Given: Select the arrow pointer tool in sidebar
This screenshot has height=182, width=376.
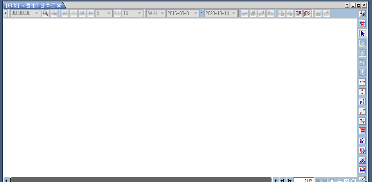Looking at the screenshot, I should click(x=362, y=34).
